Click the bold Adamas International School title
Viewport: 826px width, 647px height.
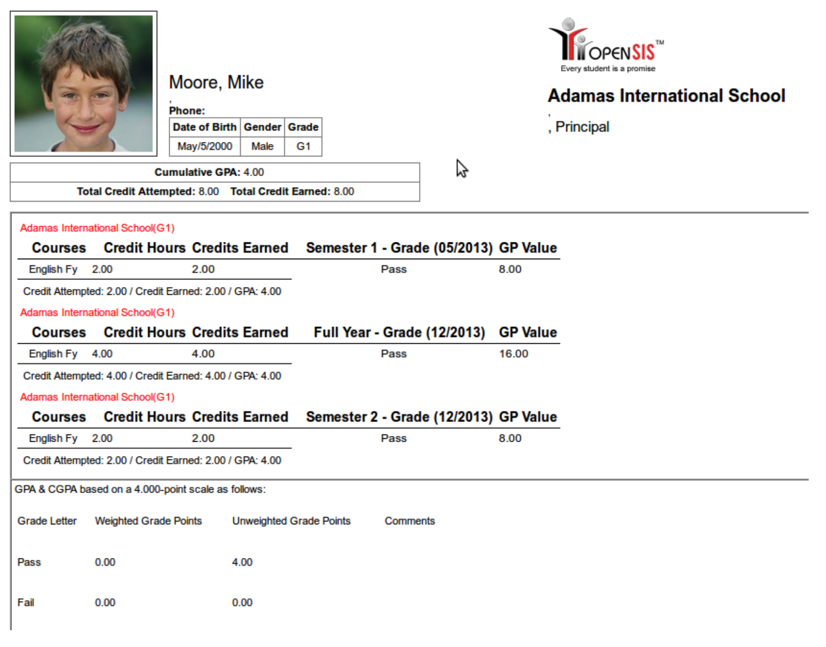[x=666, y=95]
